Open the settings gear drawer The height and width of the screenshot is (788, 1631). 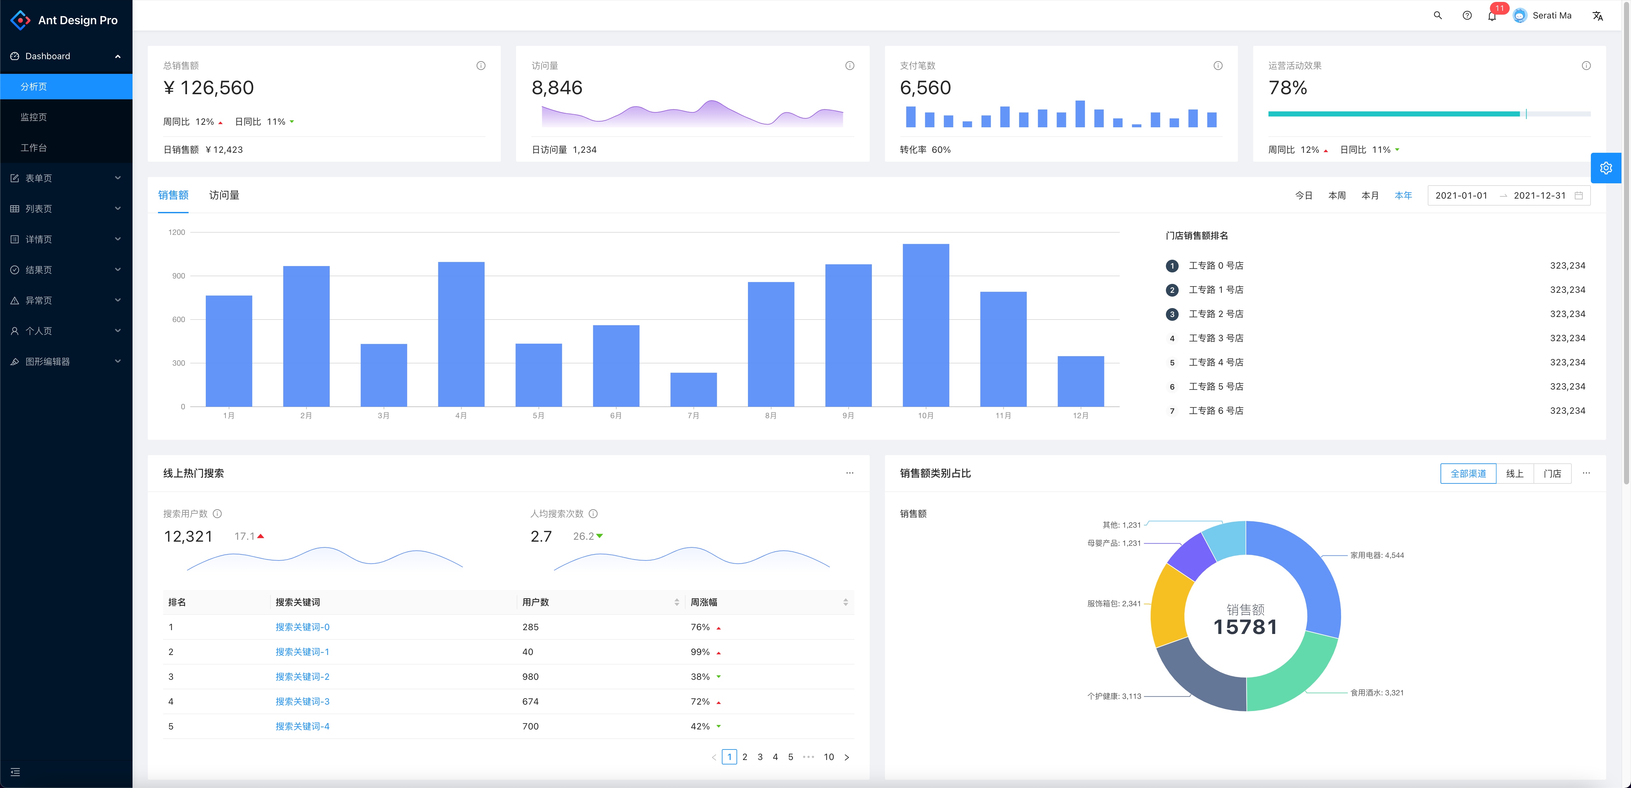point(1606,168)
